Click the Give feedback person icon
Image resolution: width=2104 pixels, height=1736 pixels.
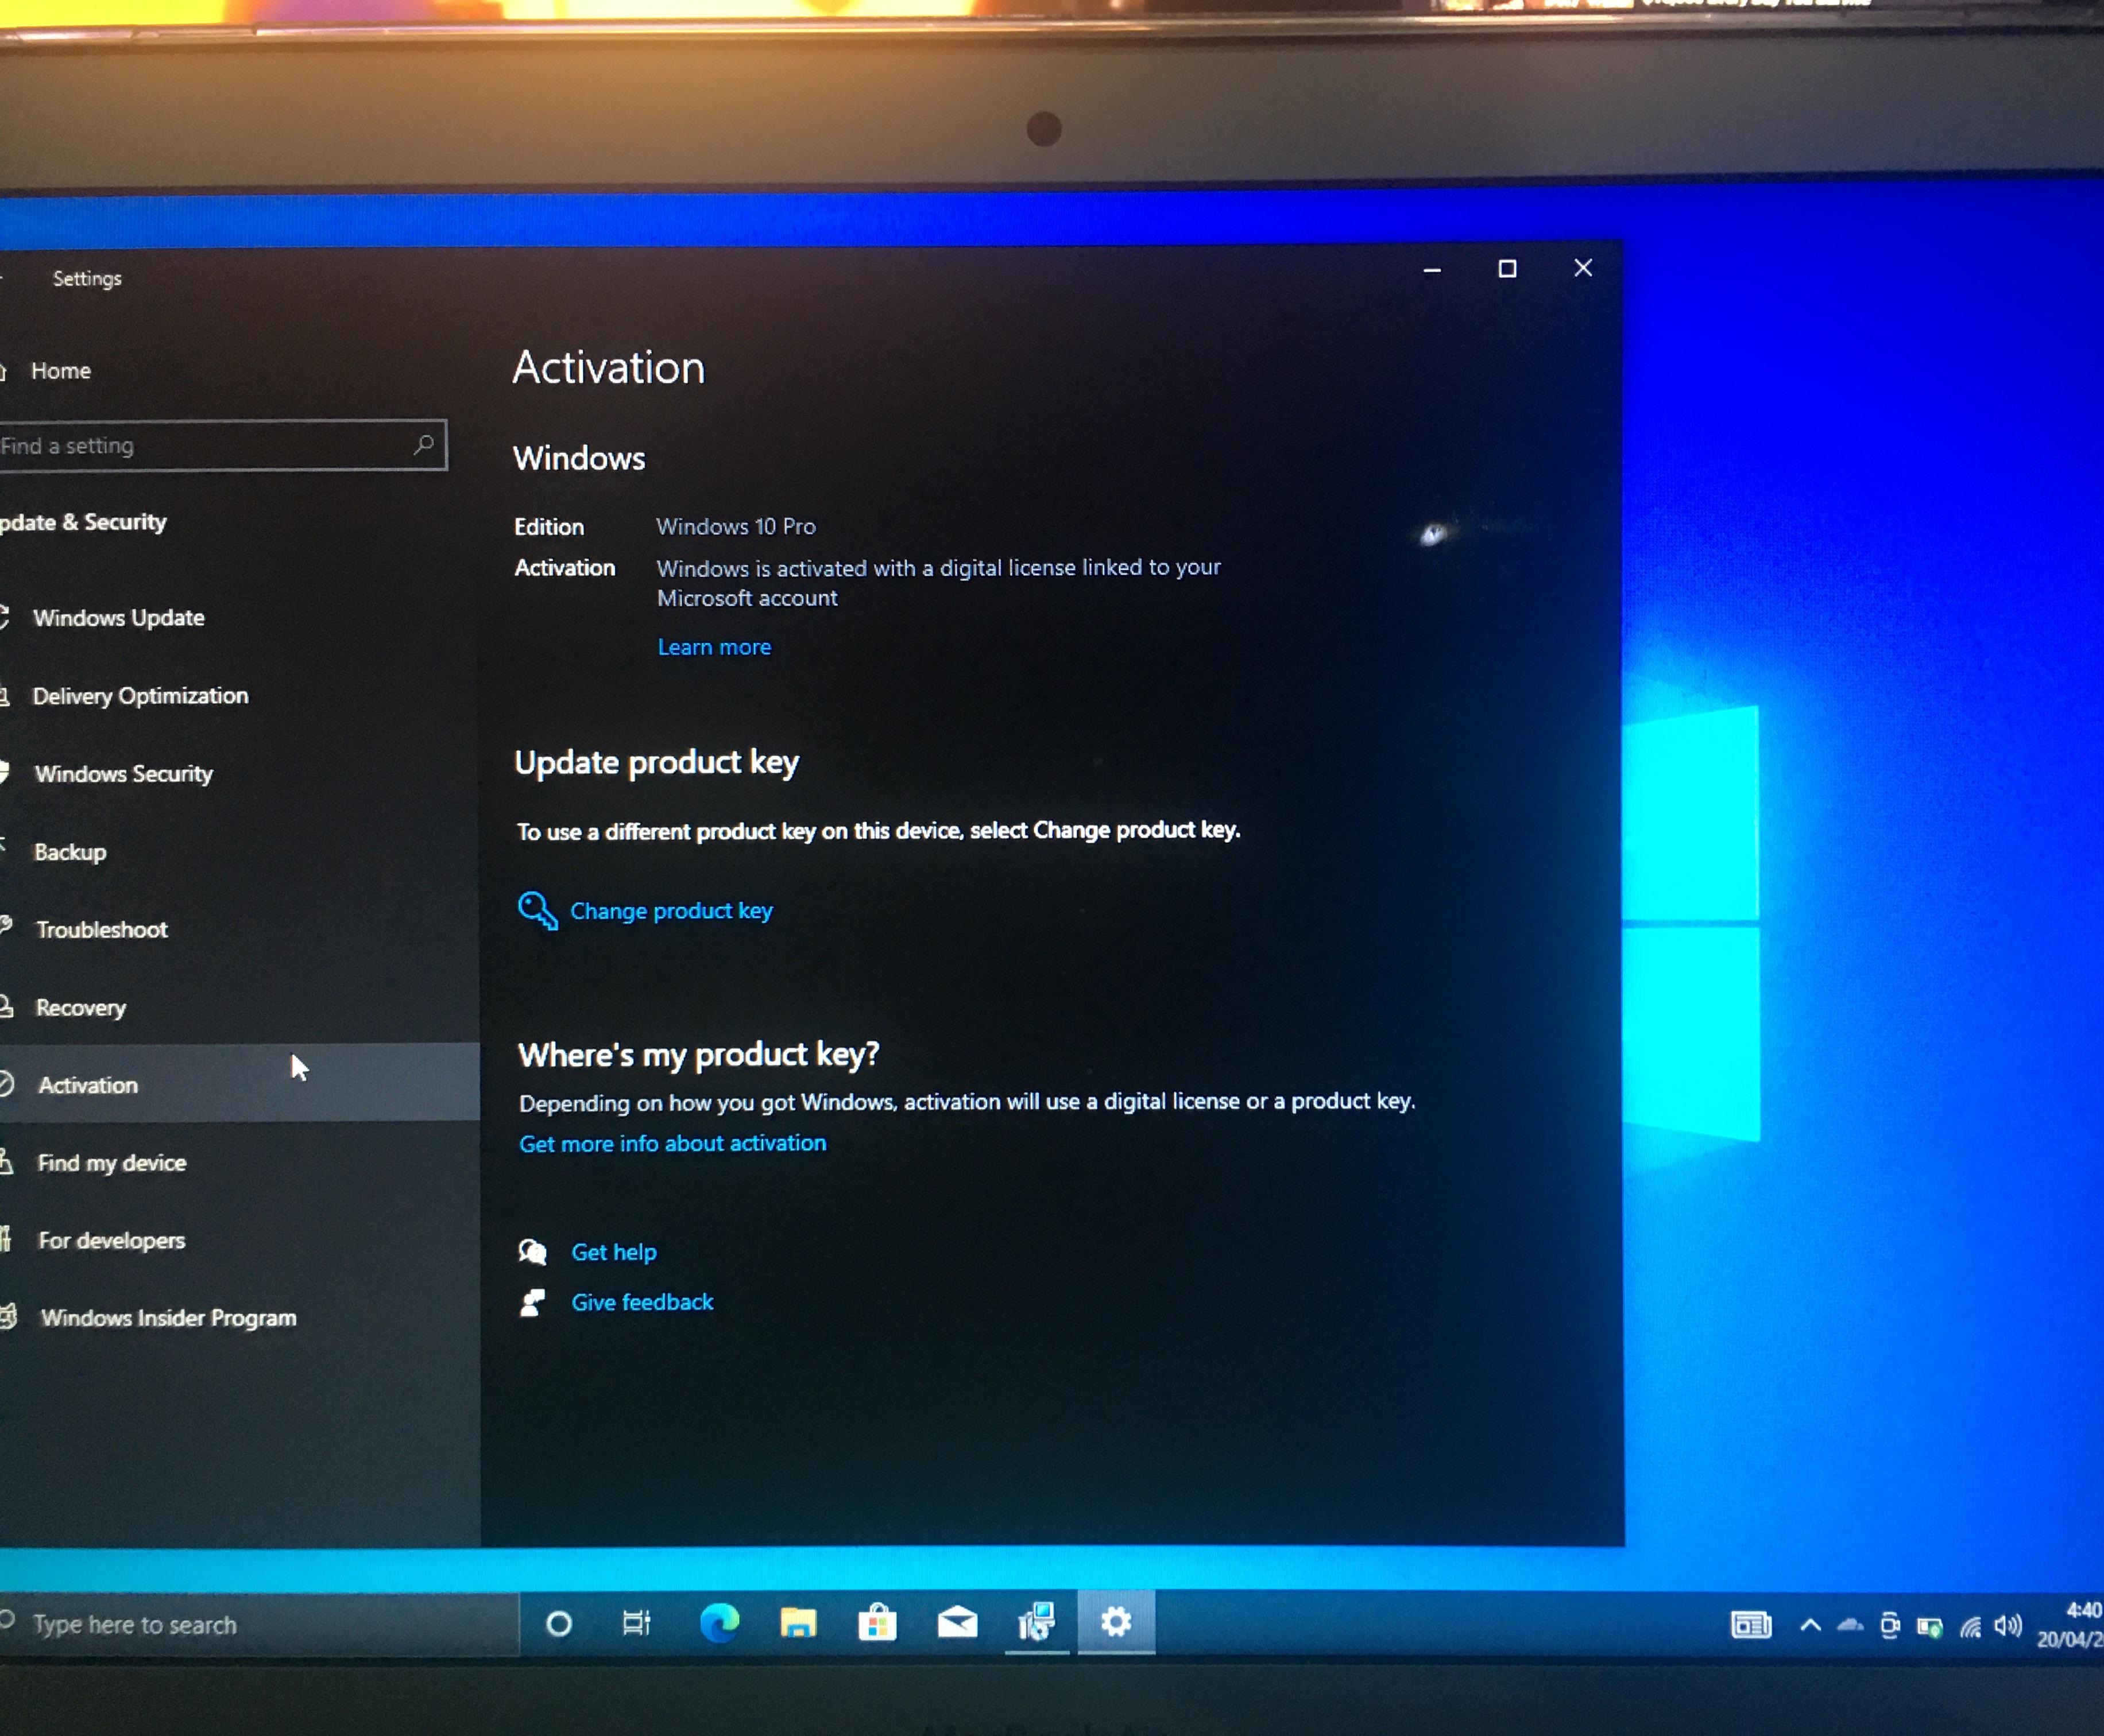click(533, 1302)
